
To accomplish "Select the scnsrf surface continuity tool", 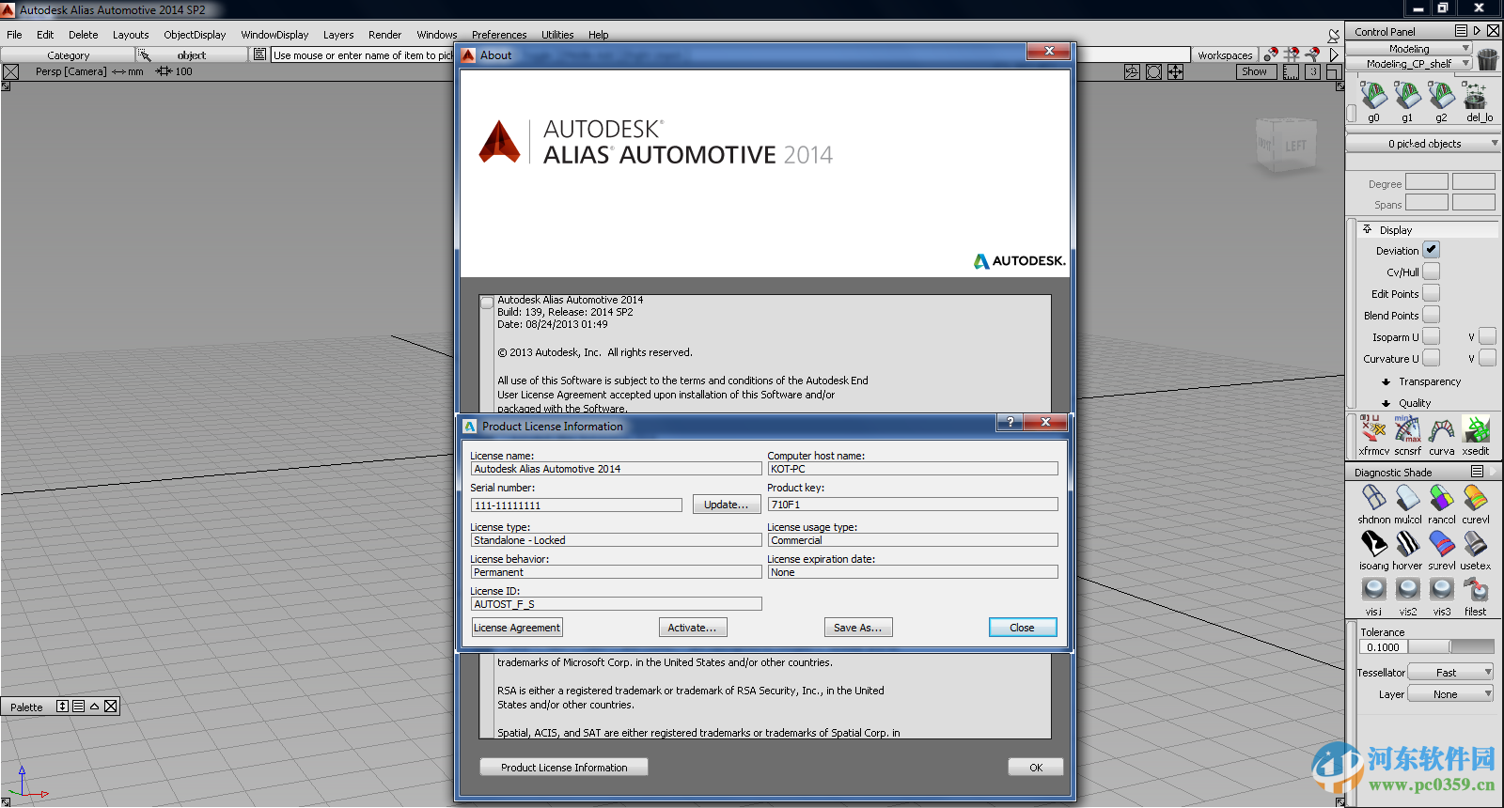I will point(1407,430).
